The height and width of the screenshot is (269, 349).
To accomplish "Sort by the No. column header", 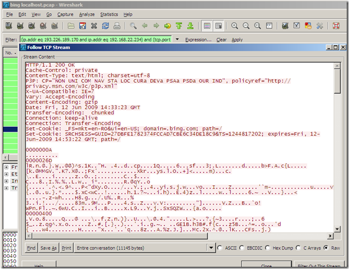I will click(x=11, y=53).
